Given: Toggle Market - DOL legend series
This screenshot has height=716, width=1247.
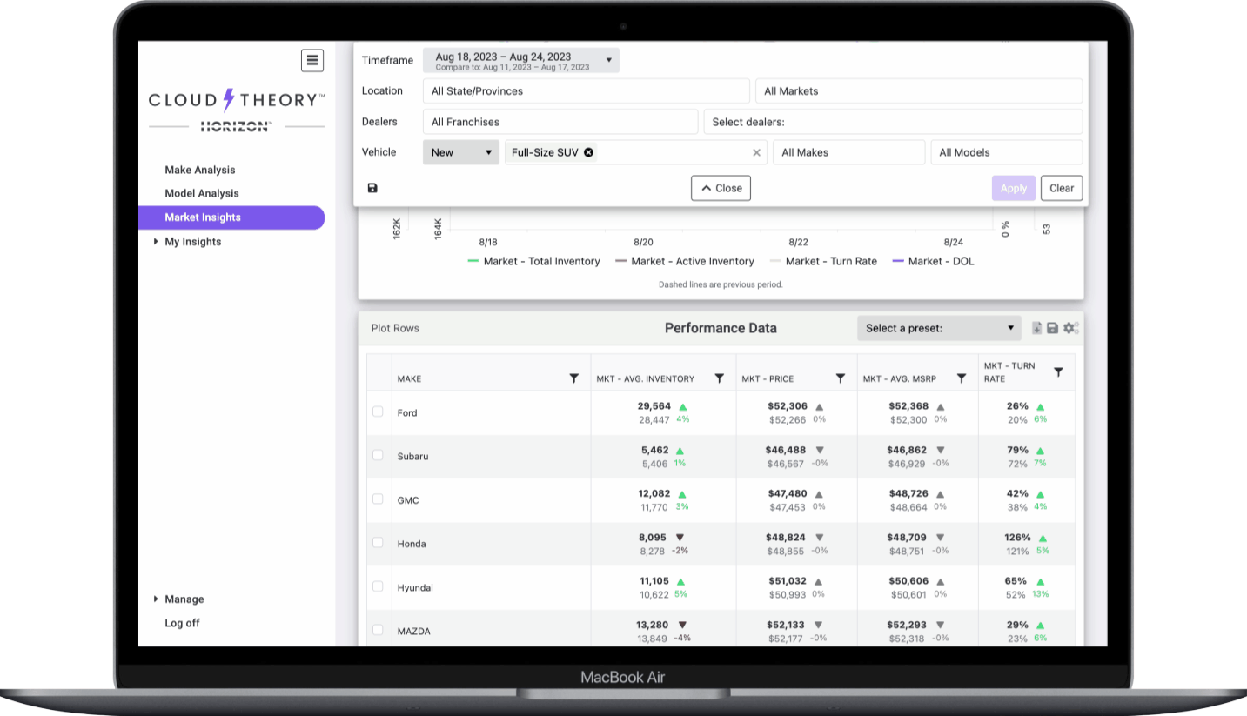Looking at the screenshot, I should pyautogui.click(x=934, y=261).
